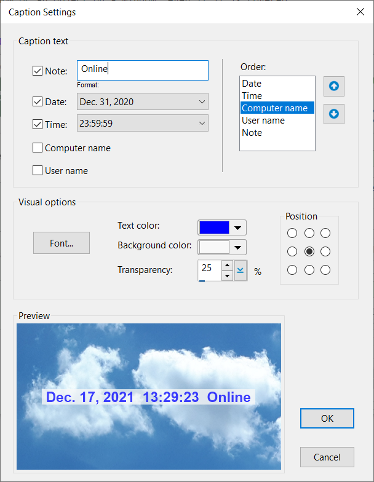This screenshot has height=482, width=374.
Task: Click the move up arrow button
Action: [333, 86]
